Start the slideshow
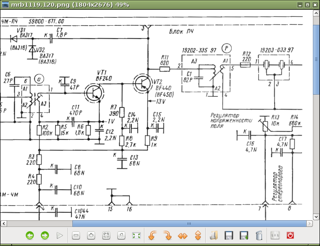Screen dimensions: 320x246 tap(60, 235)
